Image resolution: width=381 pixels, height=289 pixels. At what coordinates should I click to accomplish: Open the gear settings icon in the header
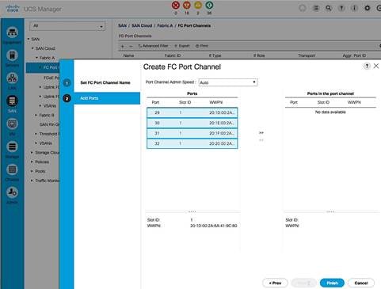[368, 8]
